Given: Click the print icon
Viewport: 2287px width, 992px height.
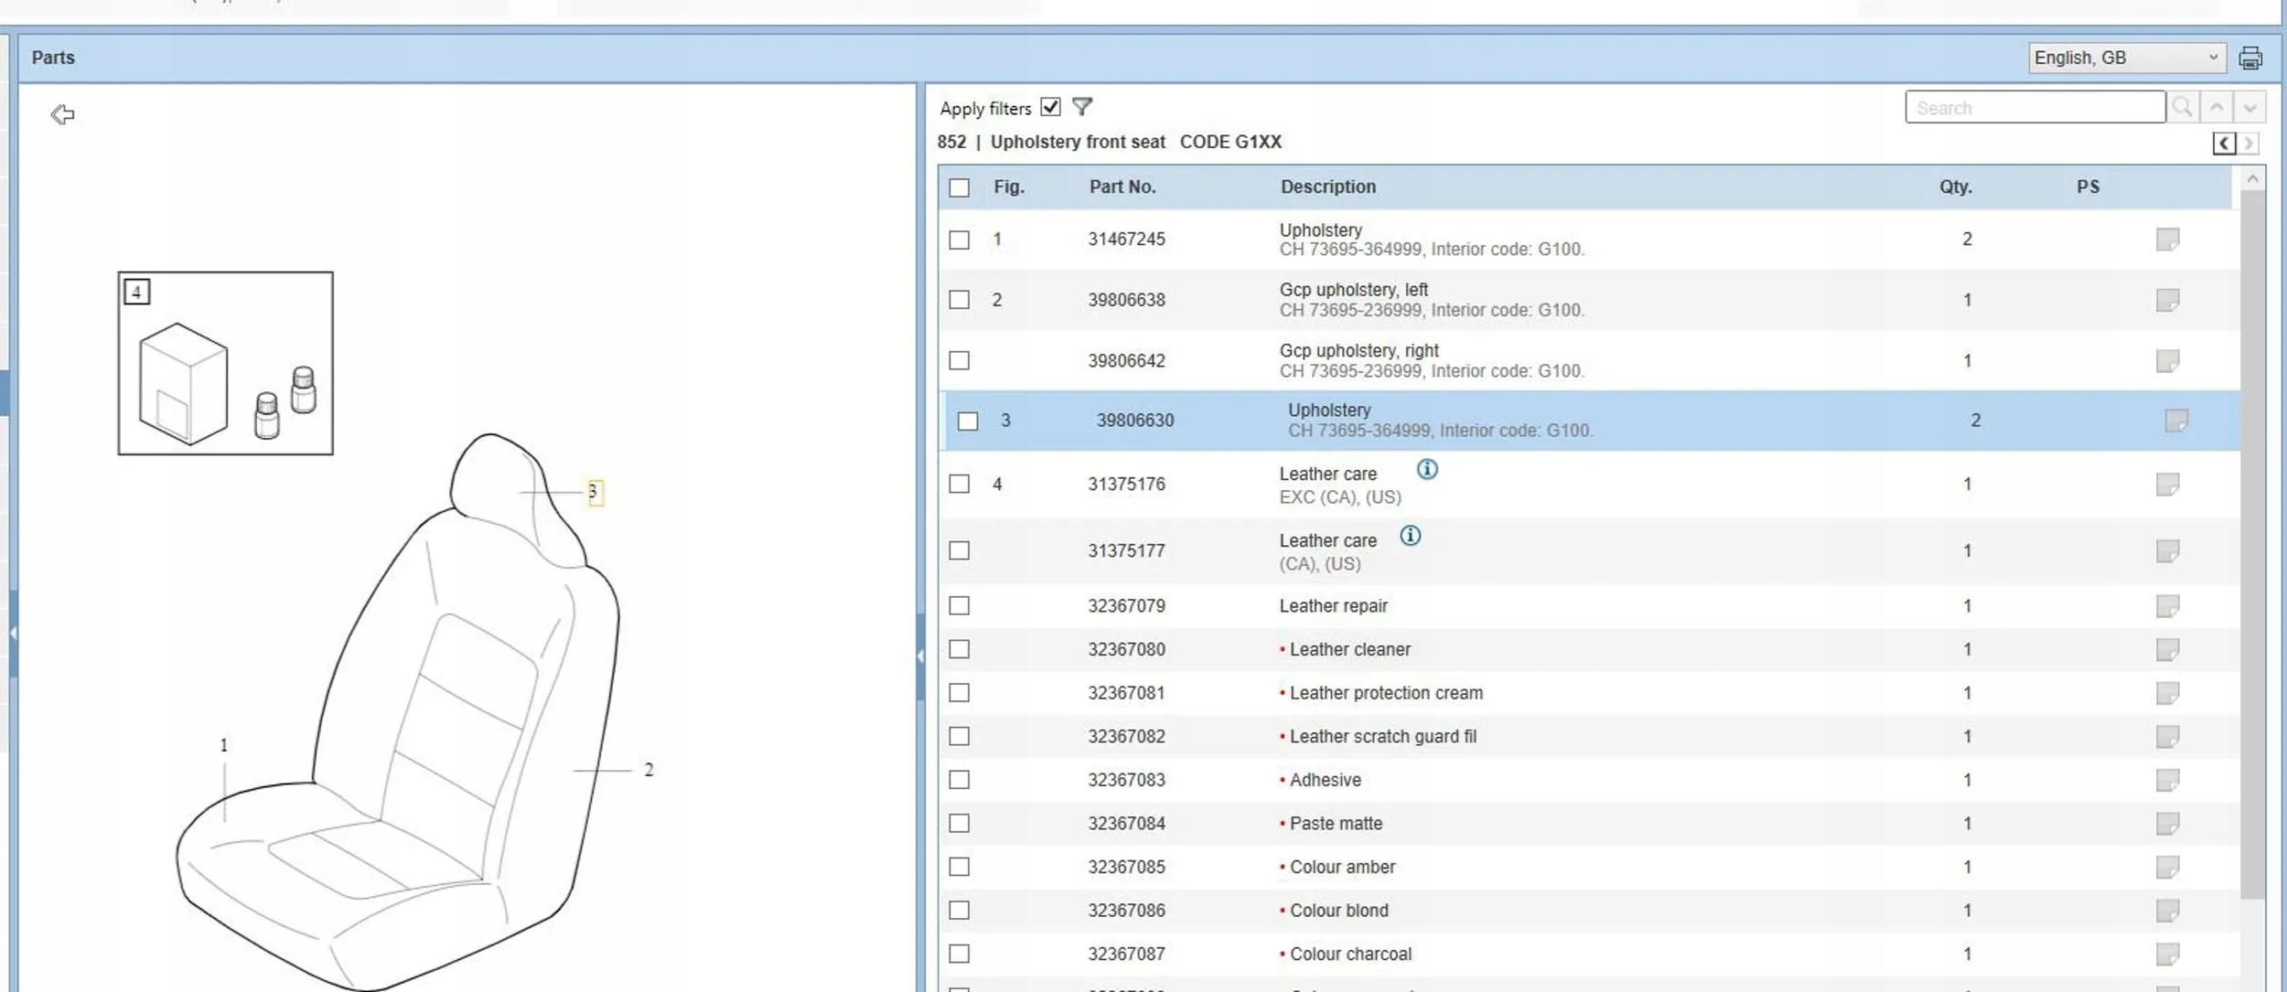Looking at the screenshot, I should (2249, 58).
